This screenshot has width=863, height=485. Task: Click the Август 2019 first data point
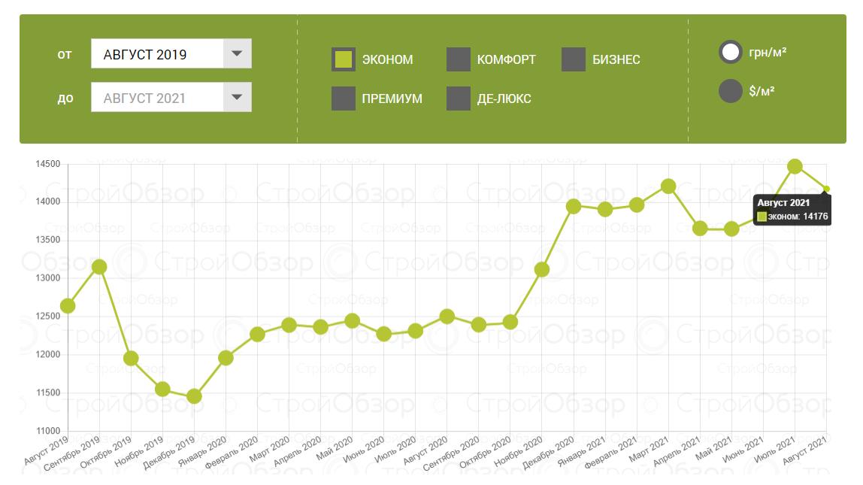tap(68, 305)
